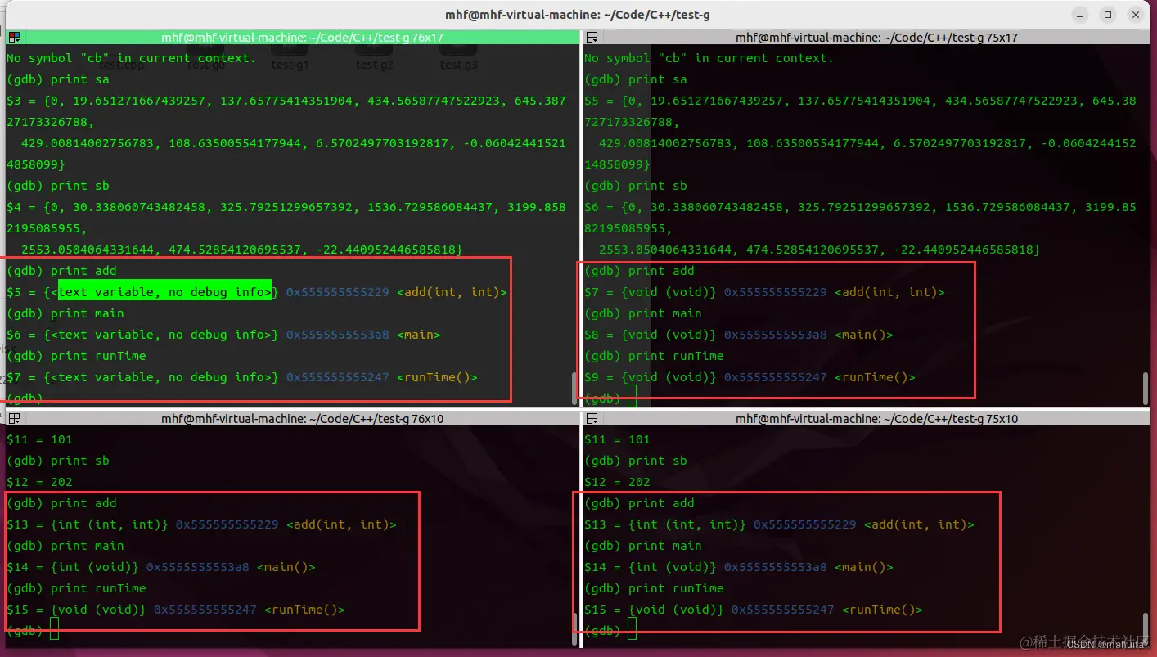The height and width of the screenshot is (657, 1157).
Task: Click "No symbol cb" line in the 76x17 pane
Action: tap(131, 58)
